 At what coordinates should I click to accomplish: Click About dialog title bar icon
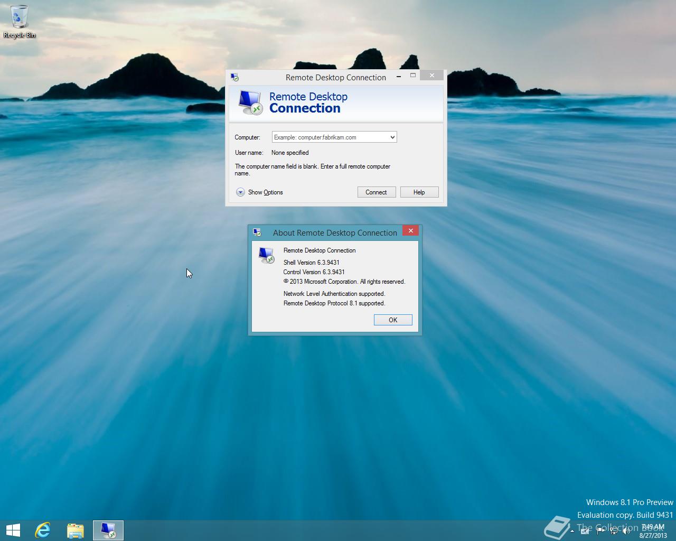(x=257, y=232)
